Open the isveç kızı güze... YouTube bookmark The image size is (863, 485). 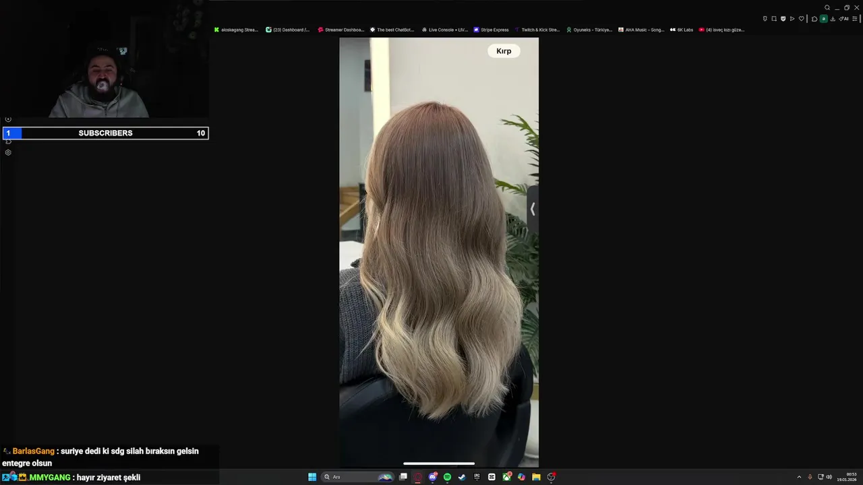[721, 30]
